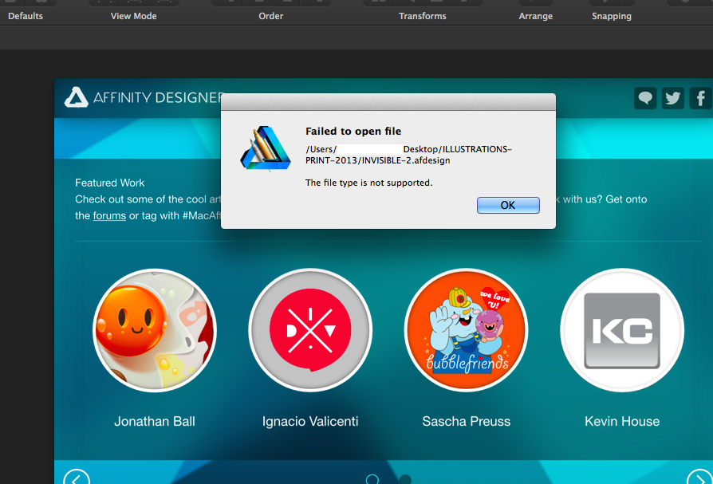Click the 'Failed to open file' title text

coord(353,132)
